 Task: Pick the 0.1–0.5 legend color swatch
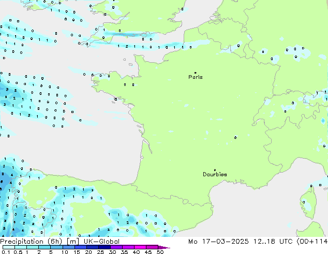point(9,247)
